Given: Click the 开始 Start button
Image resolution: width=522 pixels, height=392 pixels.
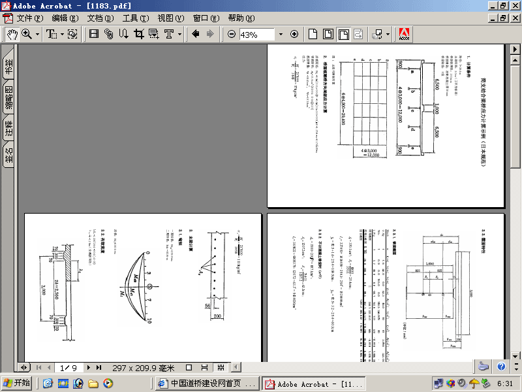Looking at the screenshot, I should tap(17, 383).
